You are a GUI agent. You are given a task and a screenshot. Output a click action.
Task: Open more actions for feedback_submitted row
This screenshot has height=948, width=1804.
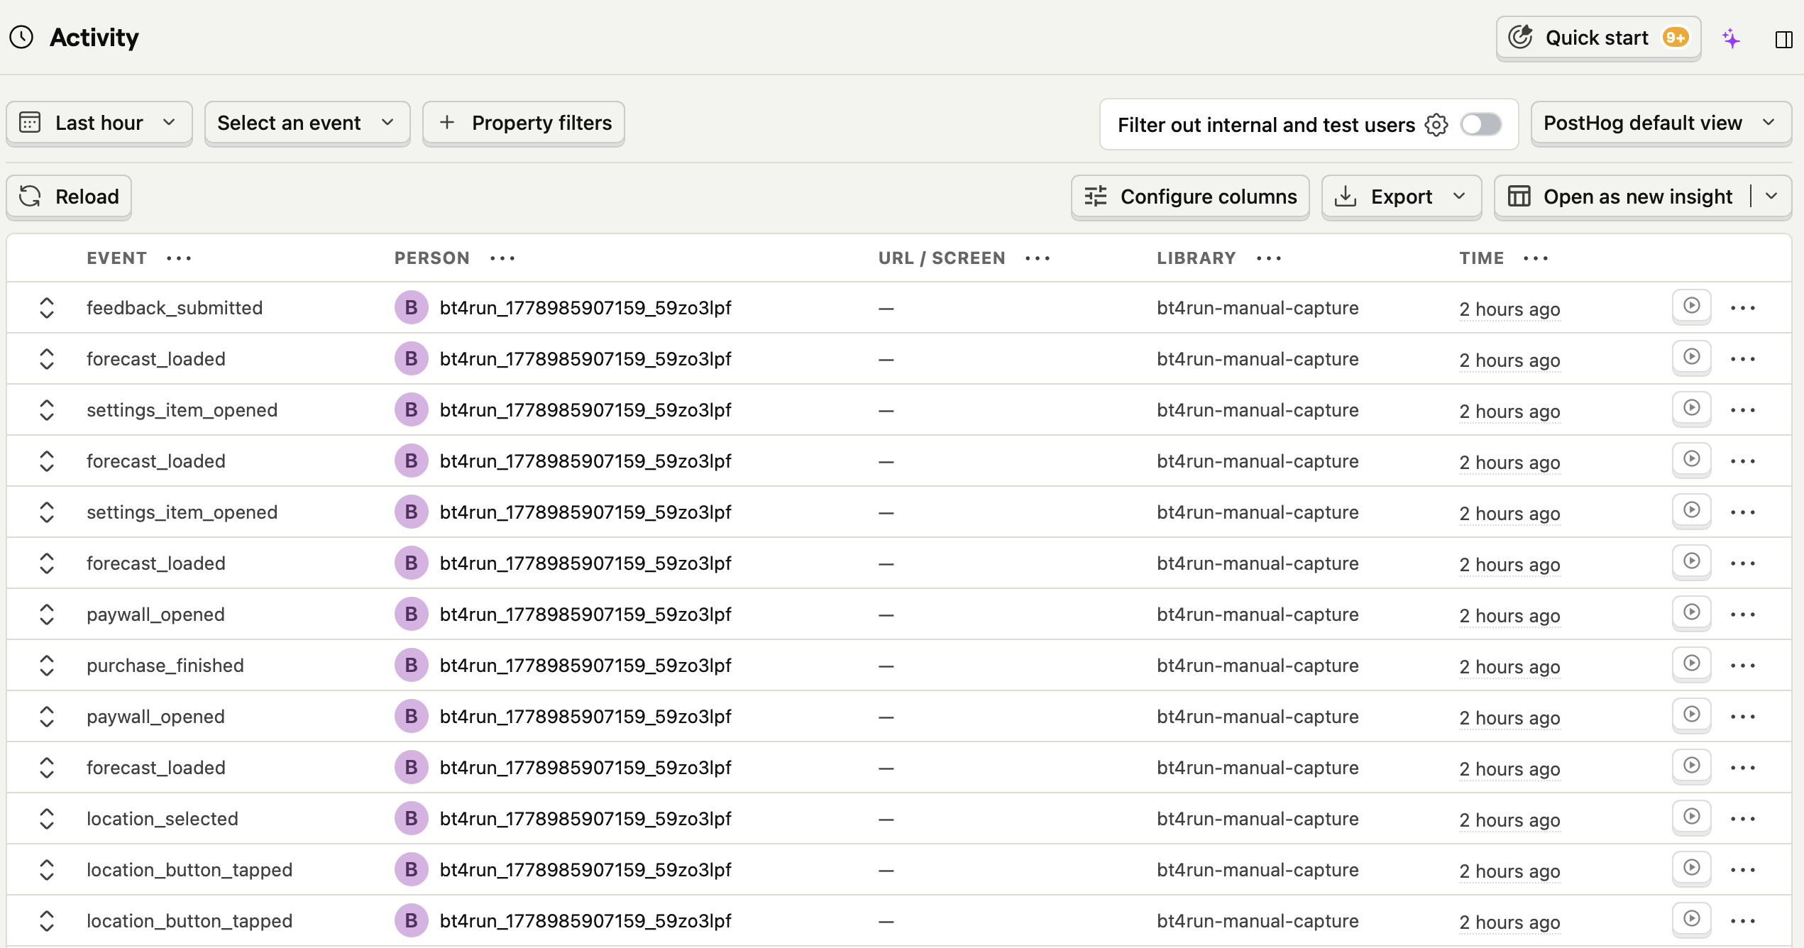click(1743, 308)
